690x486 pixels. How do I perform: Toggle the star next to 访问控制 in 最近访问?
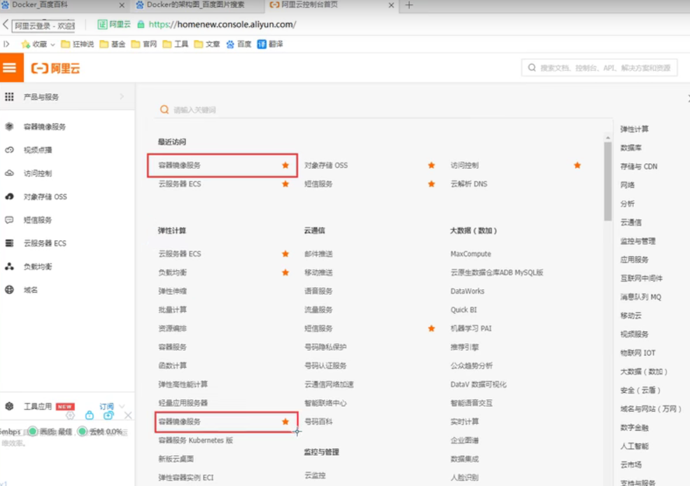577,165
